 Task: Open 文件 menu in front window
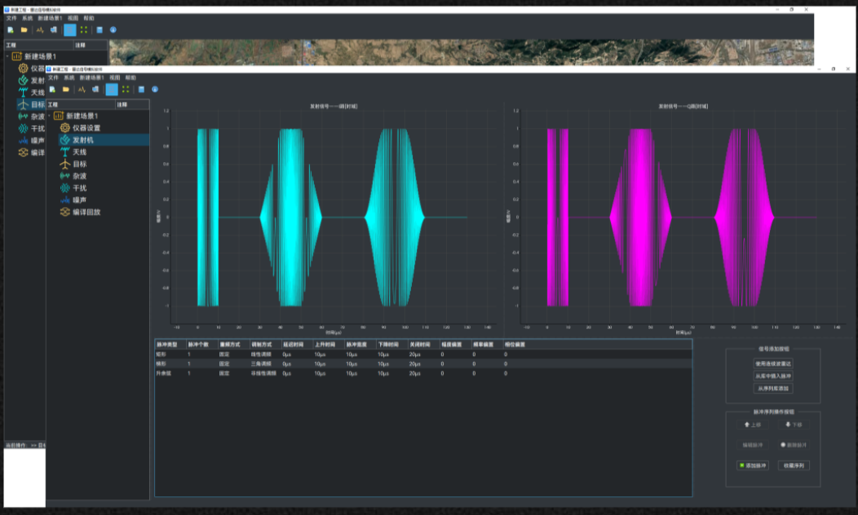[x=53, y=77]
